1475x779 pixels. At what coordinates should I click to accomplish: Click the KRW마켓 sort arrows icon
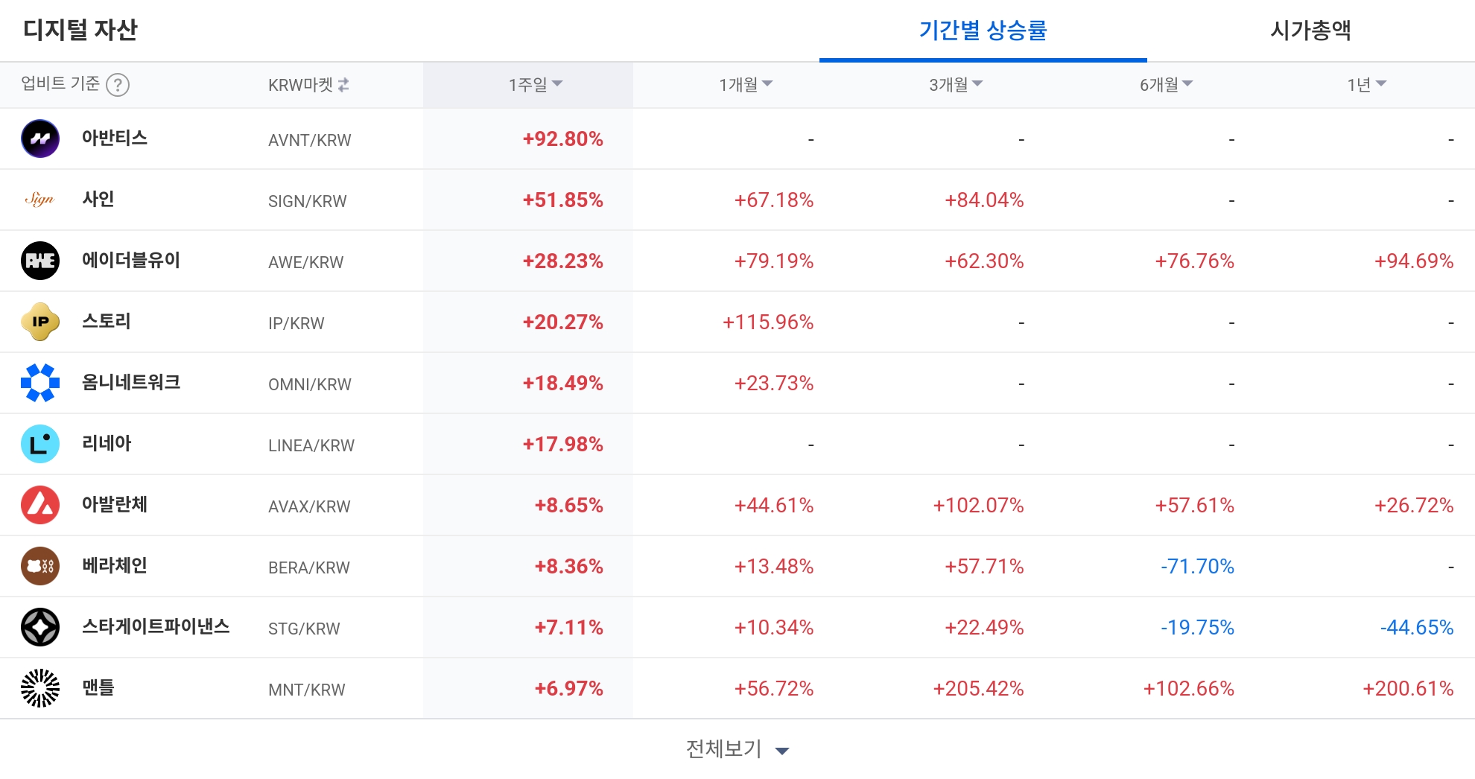344,85
